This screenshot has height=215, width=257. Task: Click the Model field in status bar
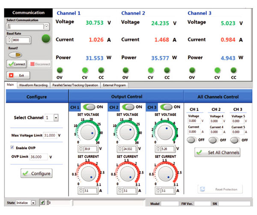click(x=170, y=204)
